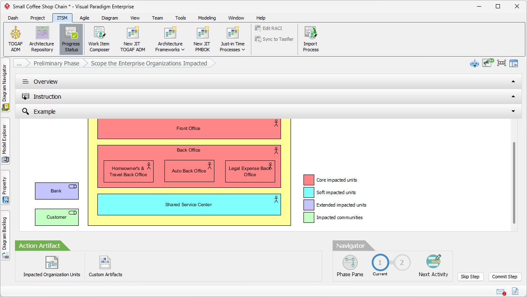527x297 pixels.
Task: Open notifications with the megaphone badge icon
Action: [487, 63]
